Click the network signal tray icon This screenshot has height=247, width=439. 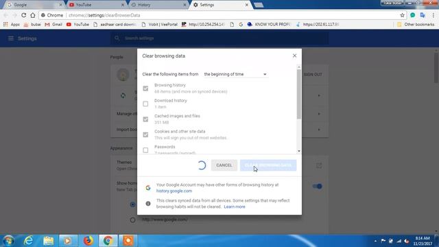399,241
